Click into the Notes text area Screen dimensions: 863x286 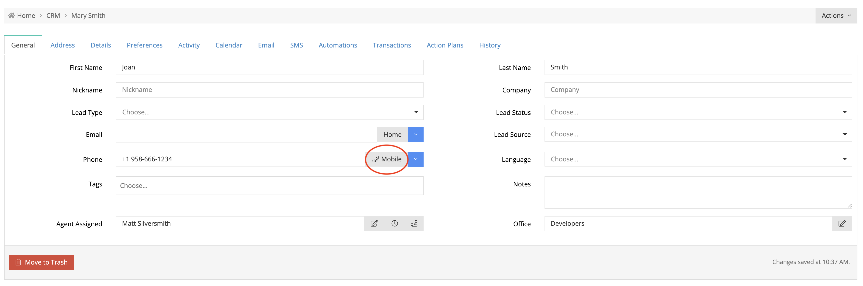pos(698,193)
